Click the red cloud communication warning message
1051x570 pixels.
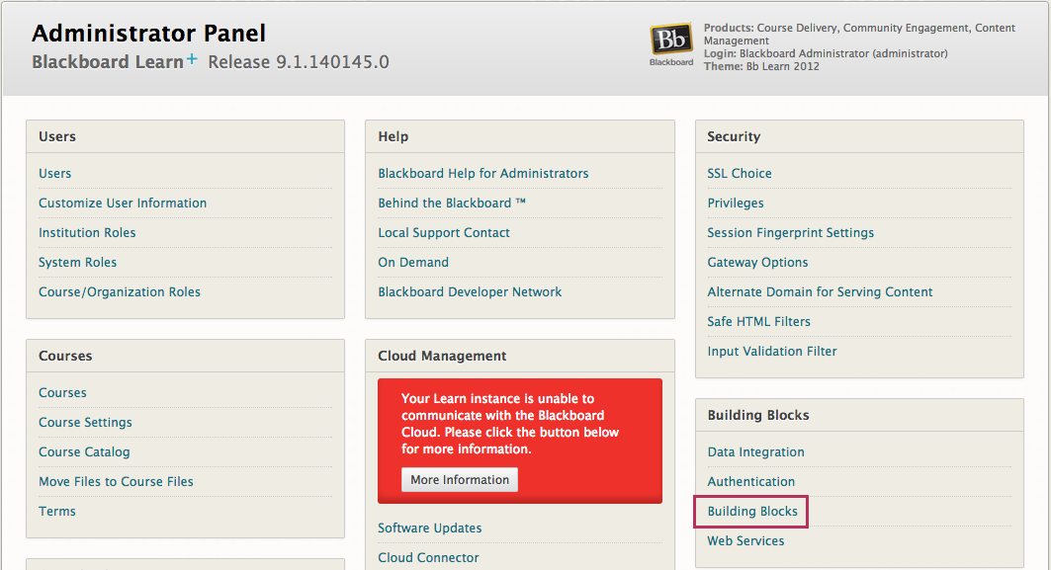[x=509, y=424]
